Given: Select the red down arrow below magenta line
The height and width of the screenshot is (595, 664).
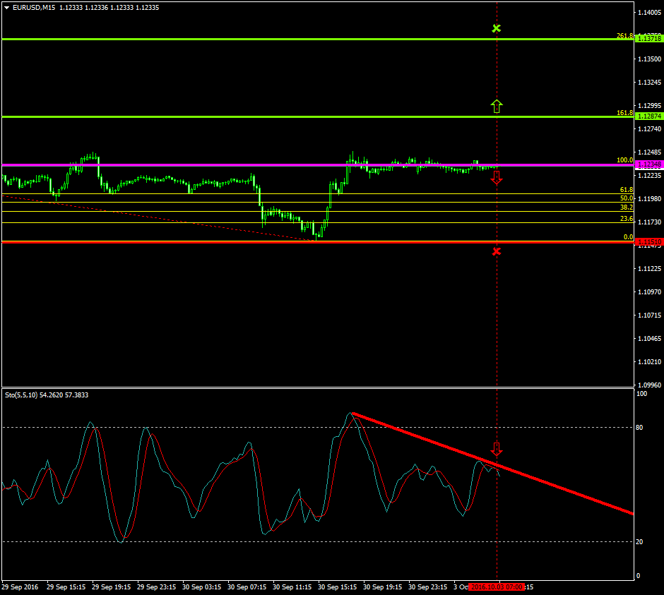Looking at the screenshot, I should (x=497, y=177).
